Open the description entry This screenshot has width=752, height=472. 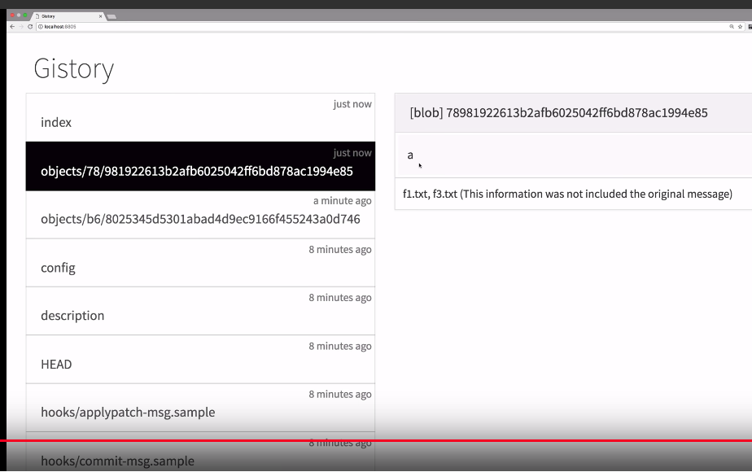[200, 311]
